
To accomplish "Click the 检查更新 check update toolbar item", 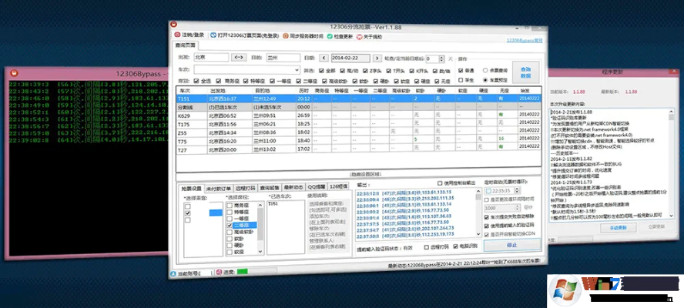I will click(340, 37).
